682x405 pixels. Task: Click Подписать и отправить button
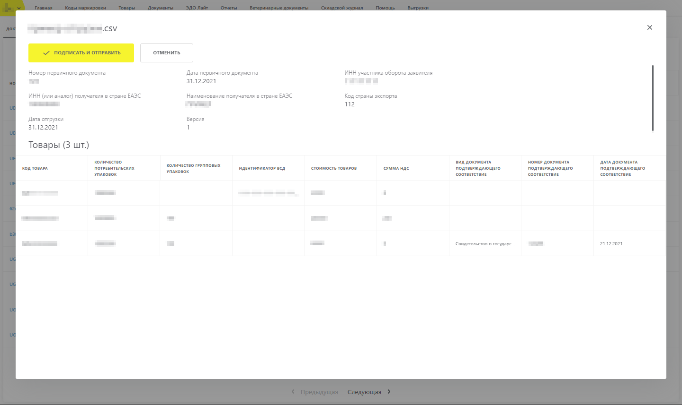pos(81,53)
